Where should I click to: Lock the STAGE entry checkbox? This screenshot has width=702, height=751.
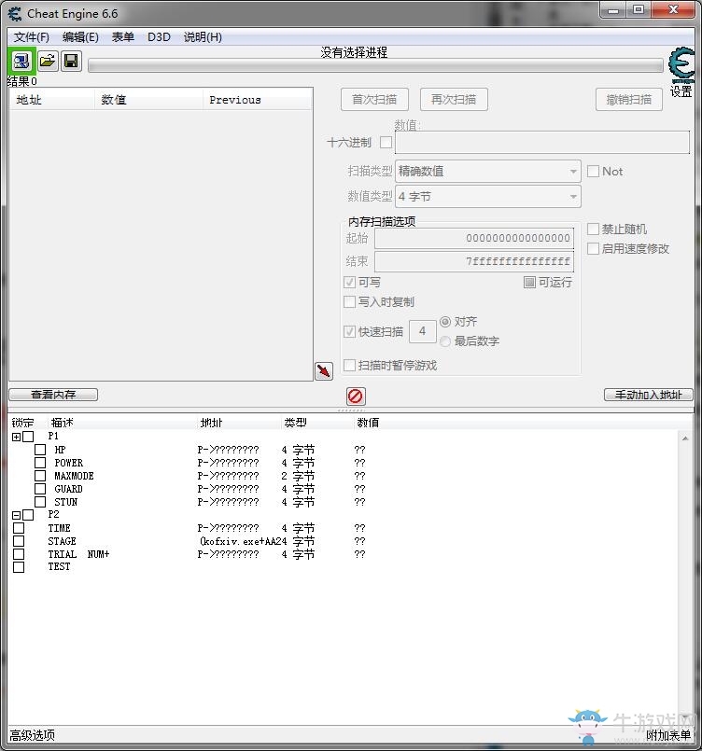coord(19,541)
